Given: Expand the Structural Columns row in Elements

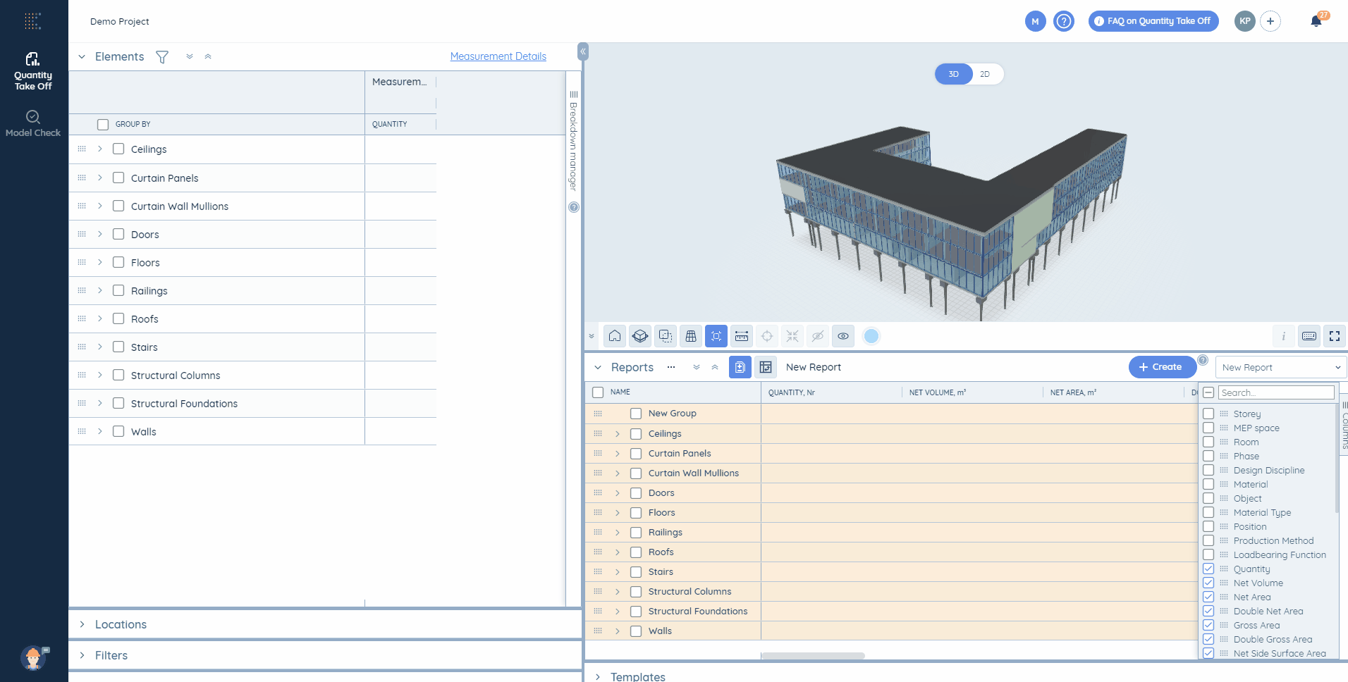Looking at the screenshot, I should tap(100, 375).
